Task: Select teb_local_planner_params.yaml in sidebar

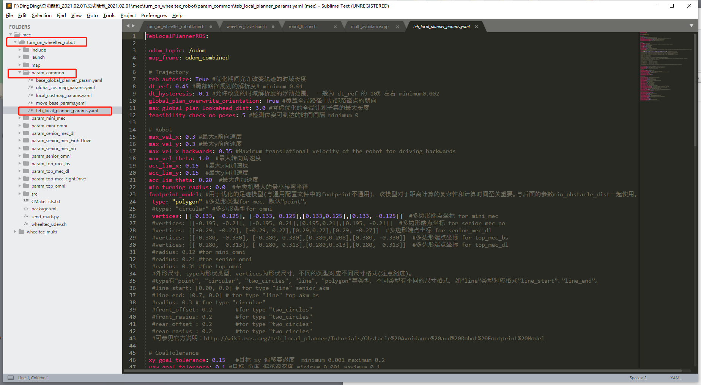Action: click(x=67, y=111)
